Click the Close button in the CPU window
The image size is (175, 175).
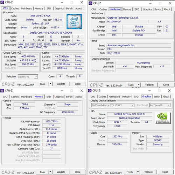(78, 84)
